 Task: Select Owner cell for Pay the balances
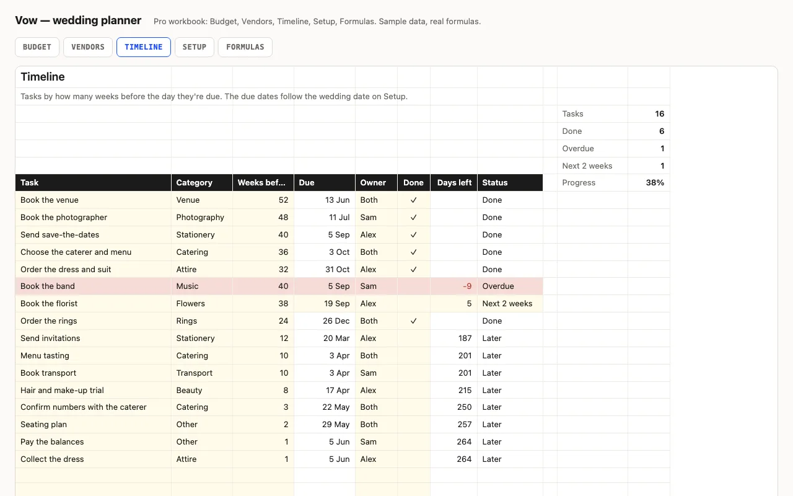point(377,442)
